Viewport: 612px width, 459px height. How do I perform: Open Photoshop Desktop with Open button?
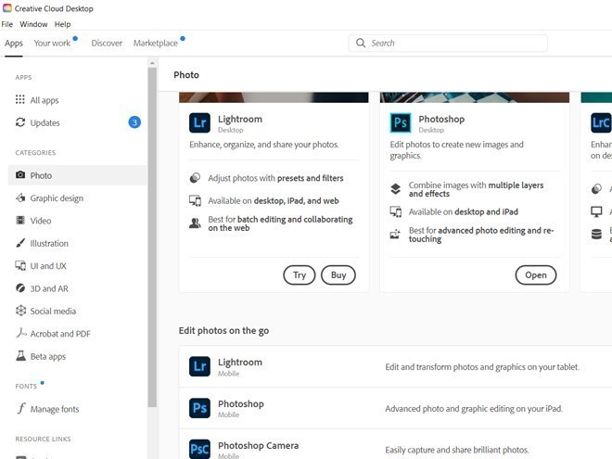pos(536,275)
